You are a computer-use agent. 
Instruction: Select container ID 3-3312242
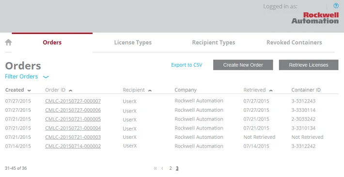303,146
